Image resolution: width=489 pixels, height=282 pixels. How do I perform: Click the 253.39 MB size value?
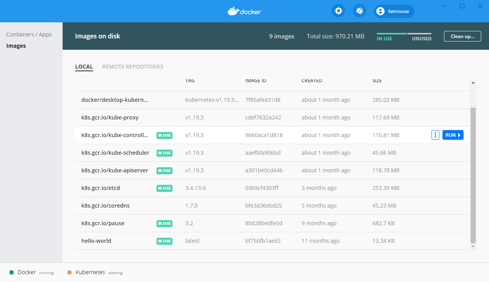click(386, 188)
